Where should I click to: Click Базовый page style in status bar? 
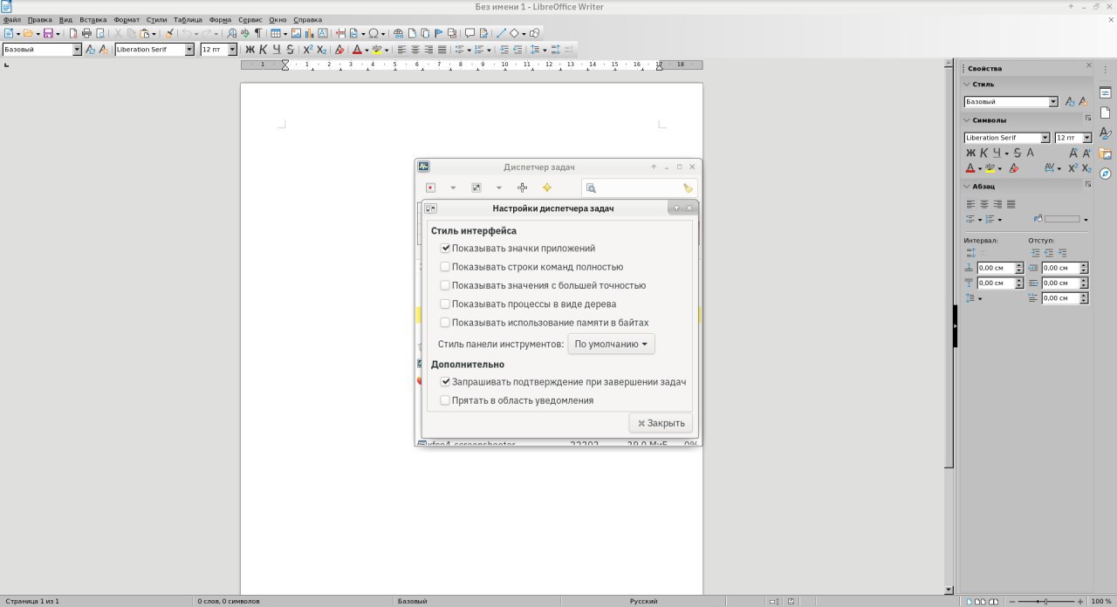click(412, 601)
